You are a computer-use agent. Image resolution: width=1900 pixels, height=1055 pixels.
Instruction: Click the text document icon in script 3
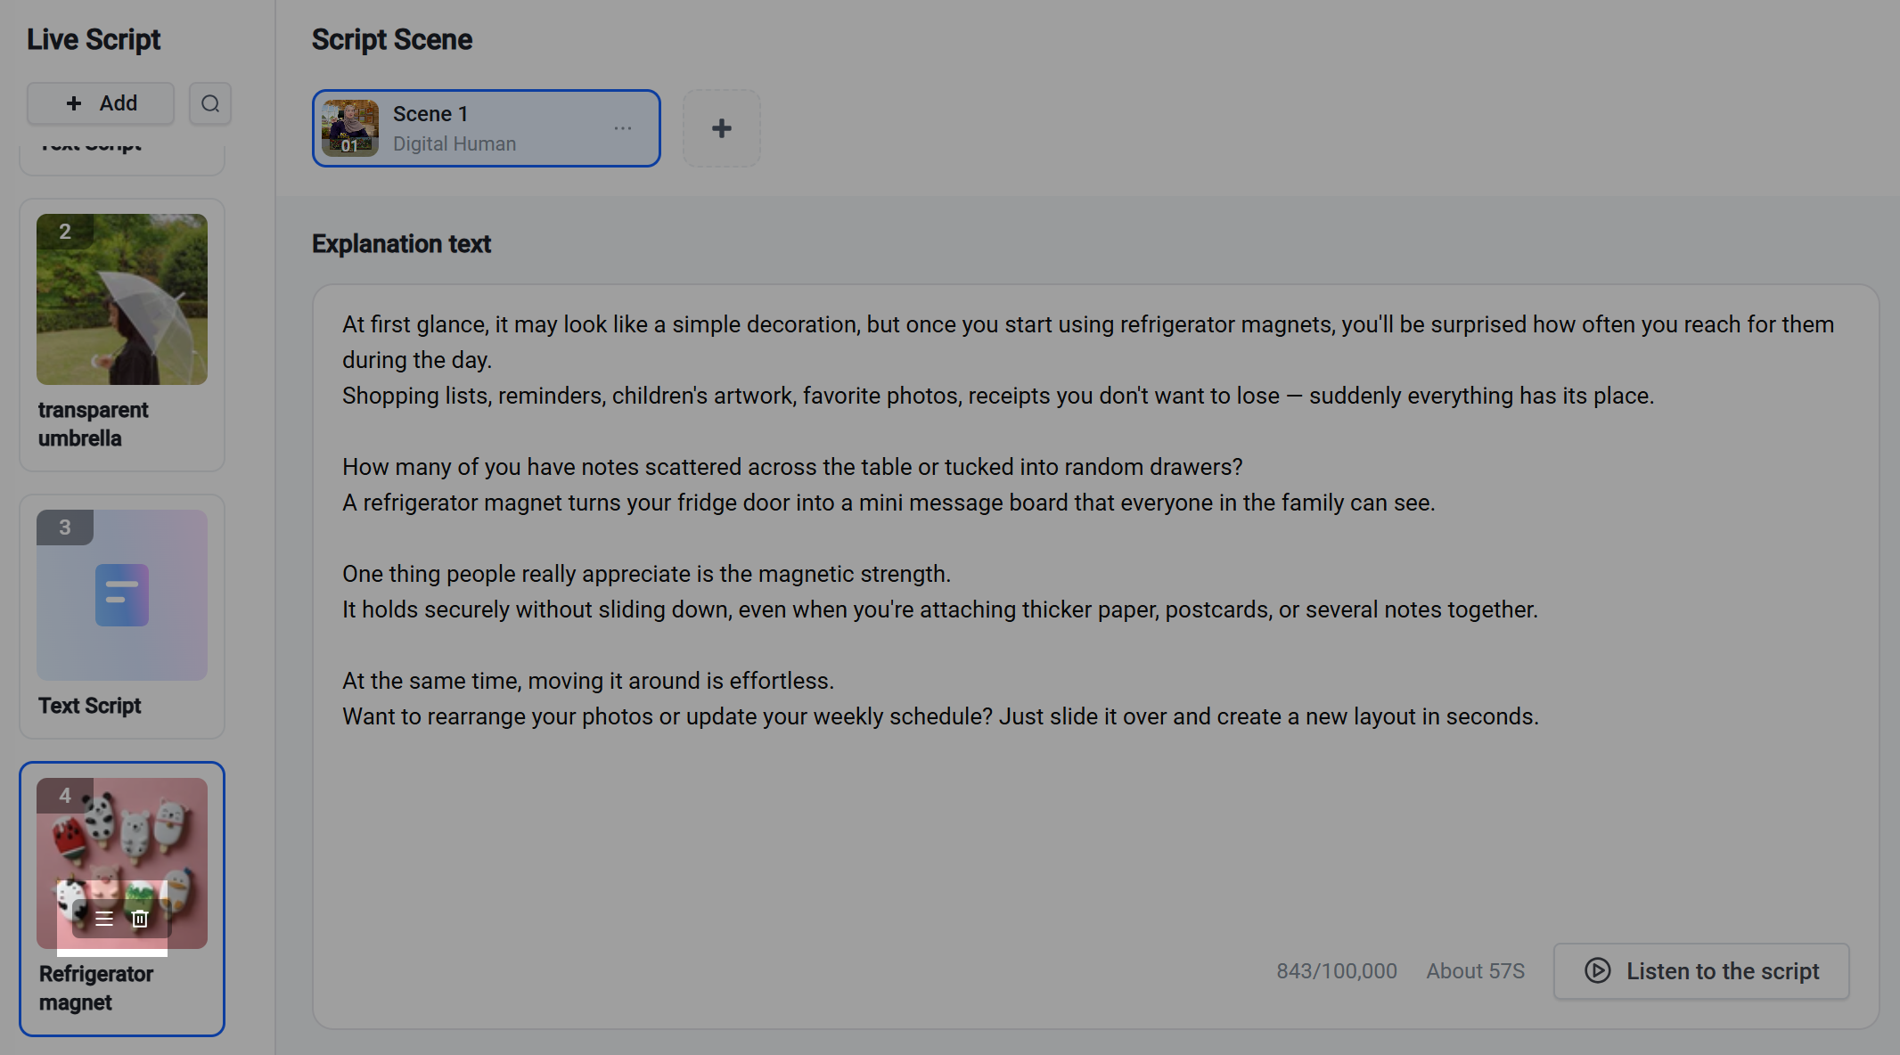(122, 595)
